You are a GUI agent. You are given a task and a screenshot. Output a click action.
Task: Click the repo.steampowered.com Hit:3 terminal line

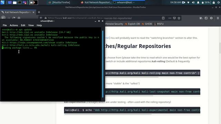pyautogui.click(x=39, y=43)
